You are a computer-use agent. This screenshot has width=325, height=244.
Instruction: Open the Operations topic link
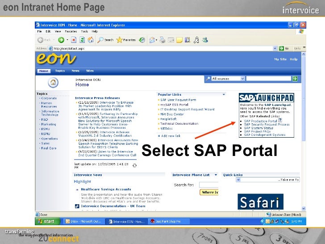(49, 139)
